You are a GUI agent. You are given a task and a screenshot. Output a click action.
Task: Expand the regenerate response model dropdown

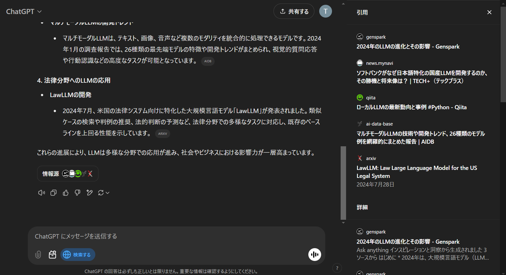(104, 193)
